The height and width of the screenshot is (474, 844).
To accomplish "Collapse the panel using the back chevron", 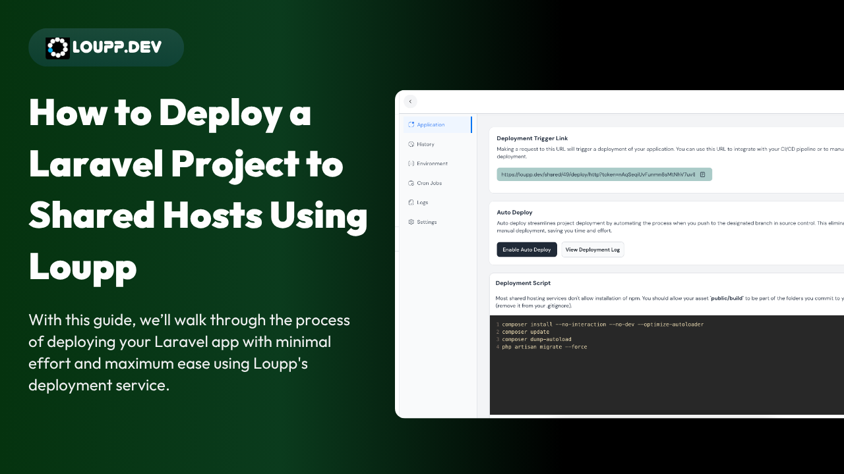I will pos(410,101).
